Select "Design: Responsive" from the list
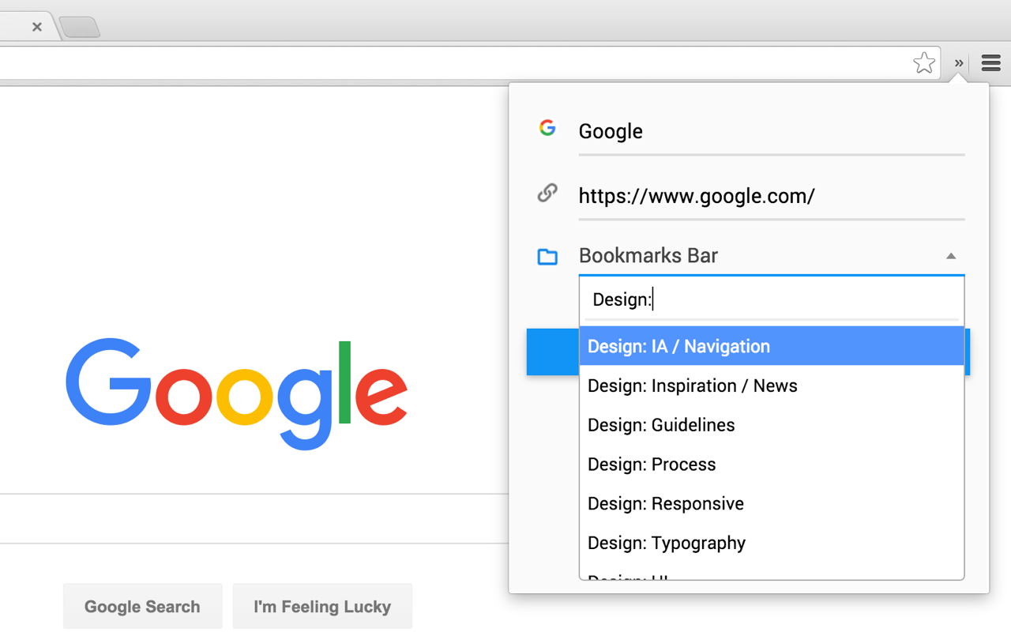 665,503
